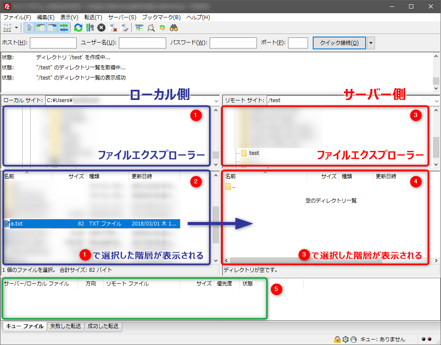Click the binoculars file search icon
Screen dimensions: 441x345
coord(174,28)
